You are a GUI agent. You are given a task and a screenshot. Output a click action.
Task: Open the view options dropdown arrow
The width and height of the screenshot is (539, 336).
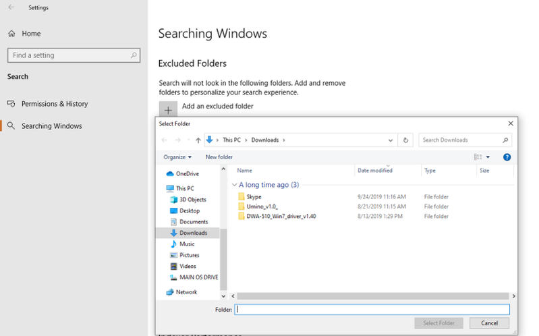[x=488, y=157]
